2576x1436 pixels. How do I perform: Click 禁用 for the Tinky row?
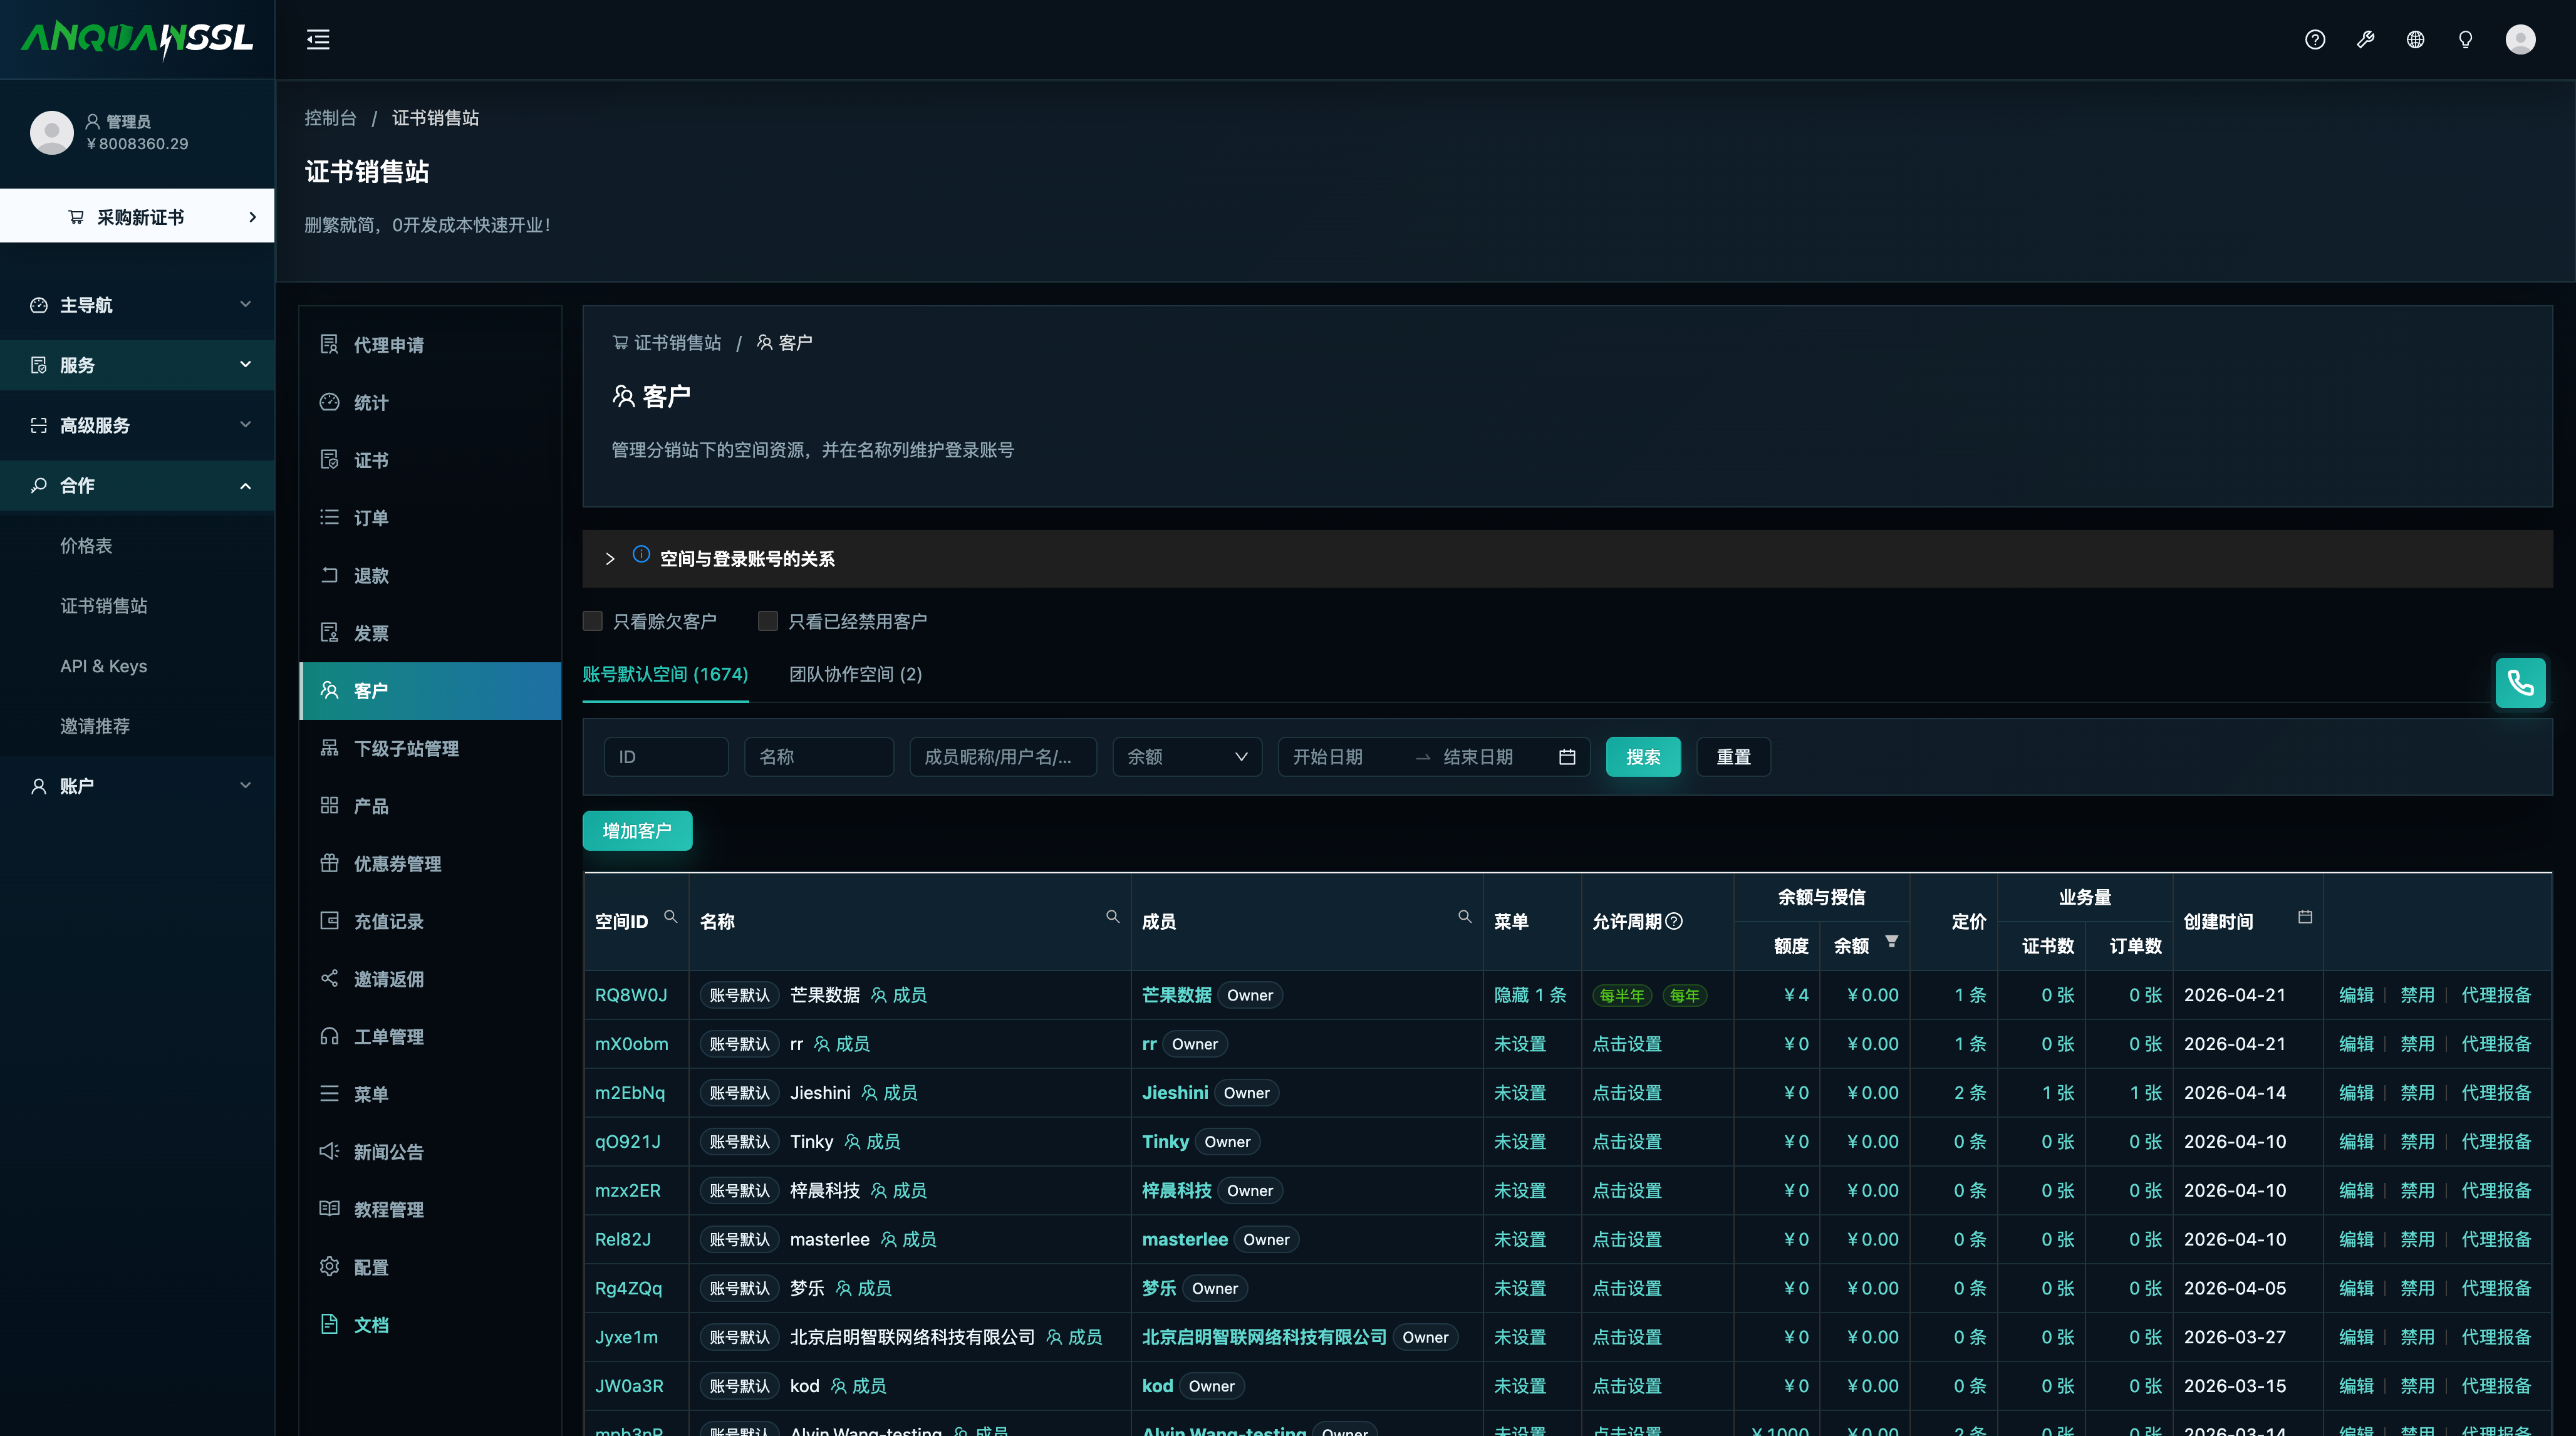tap(2417, 1142)
